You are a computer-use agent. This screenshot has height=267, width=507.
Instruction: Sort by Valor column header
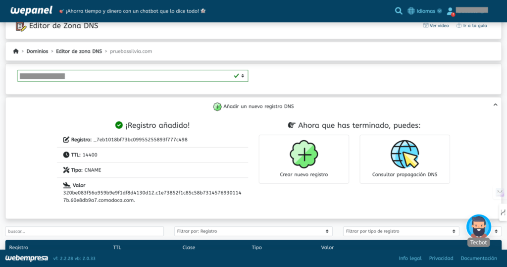pos(327,248)
